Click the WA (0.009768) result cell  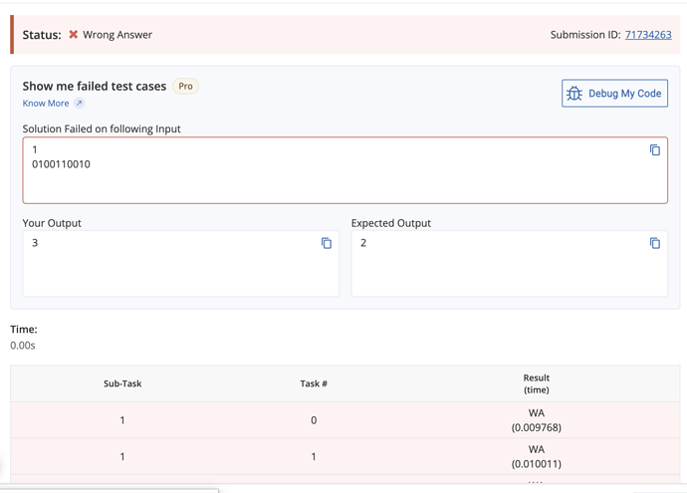(x=537, y=420)
